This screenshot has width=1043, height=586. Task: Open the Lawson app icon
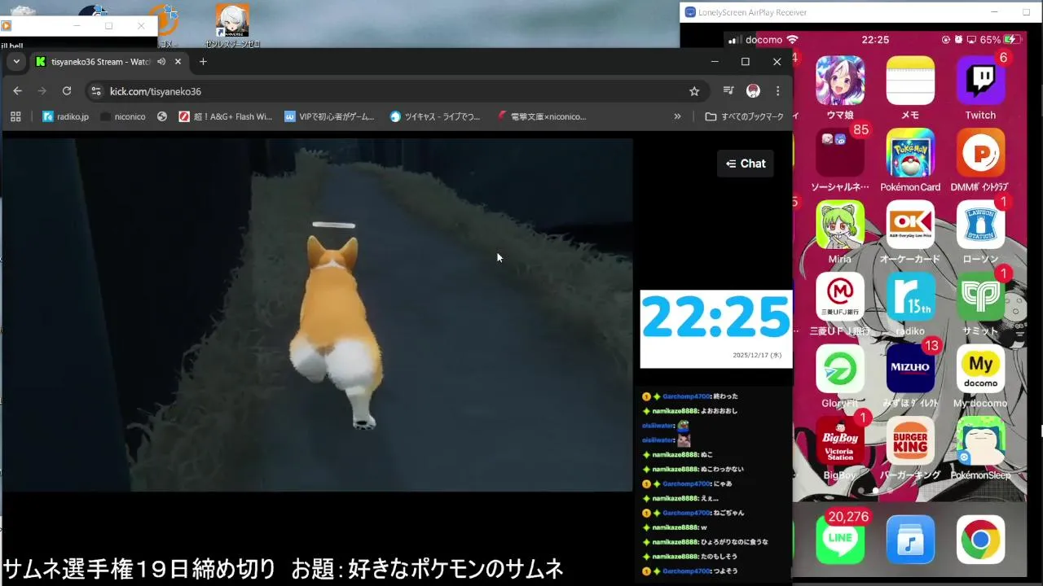tap(980, 224)
